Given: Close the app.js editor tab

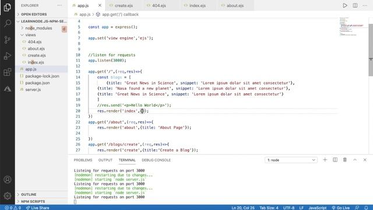Looking at the screenshot, I should (x=100, y=5).
